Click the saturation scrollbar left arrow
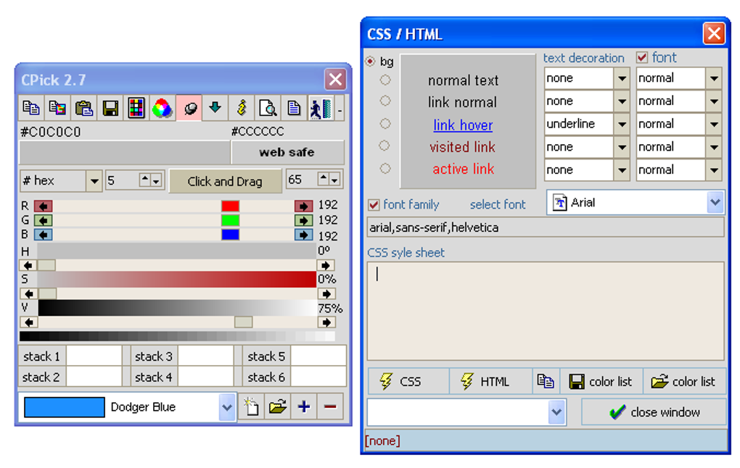Image resolution: width=740 pixels, height=468 pixels. pyautogui.click(x=29, y=294)
